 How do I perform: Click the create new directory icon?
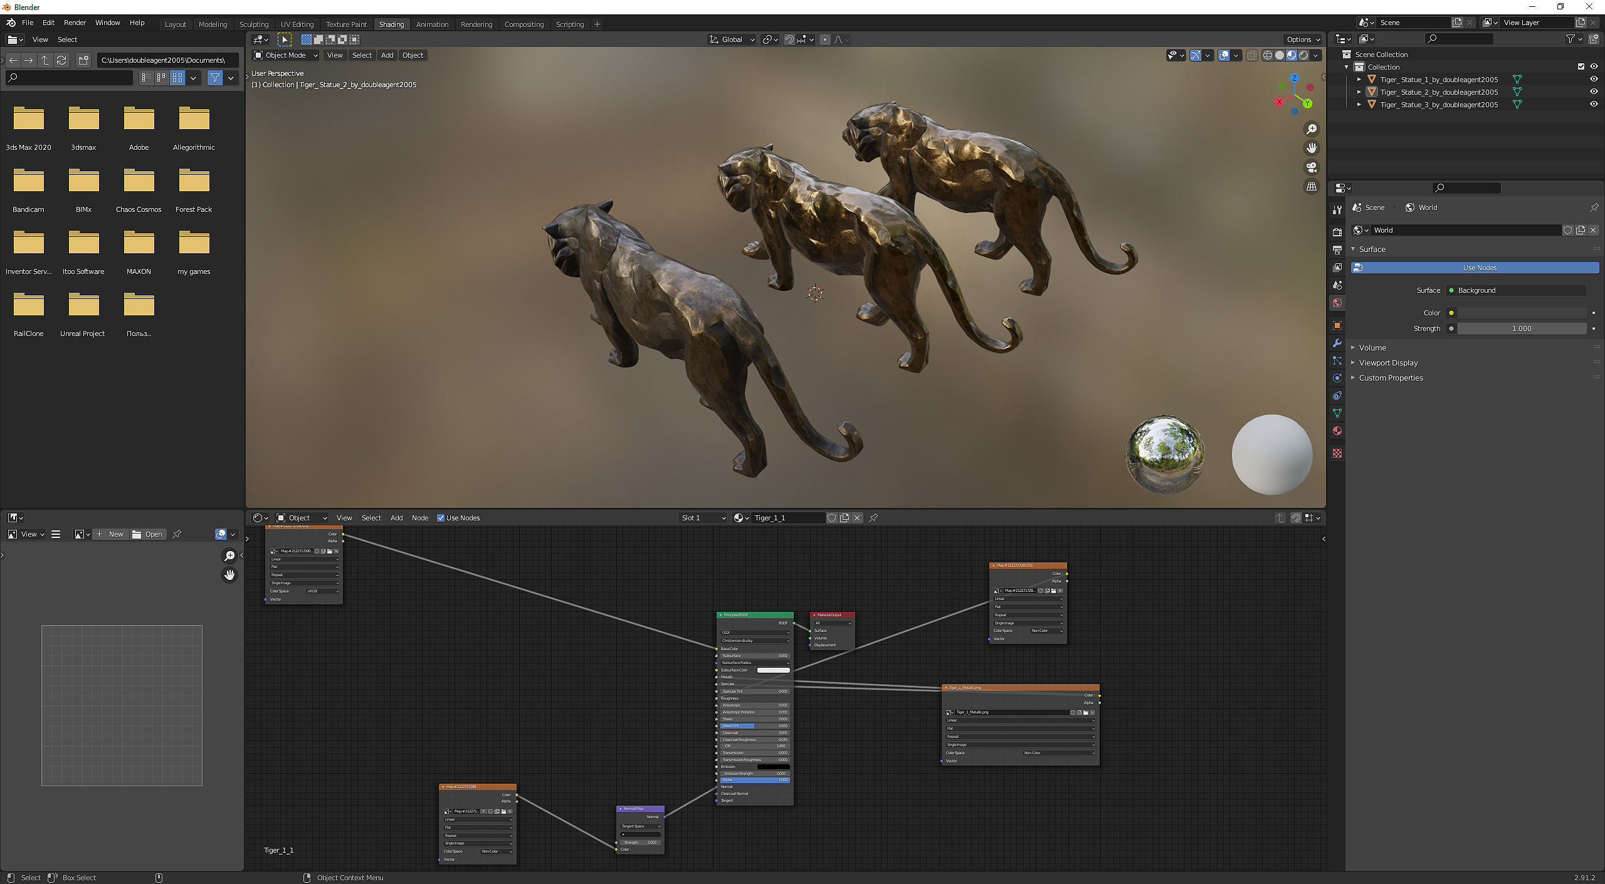[83, 60]
